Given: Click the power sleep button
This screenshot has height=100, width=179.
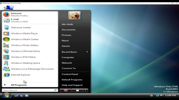Looking at the screenshot, I should (66, 90).
